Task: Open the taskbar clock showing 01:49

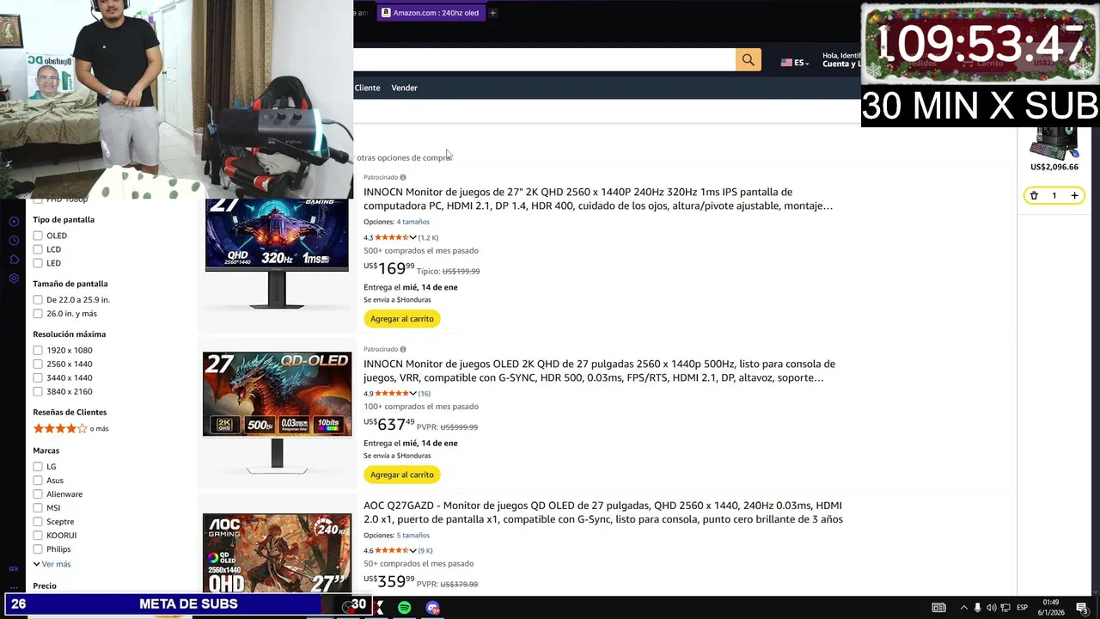Action: pyautogui.click(x=1051, y=608)
